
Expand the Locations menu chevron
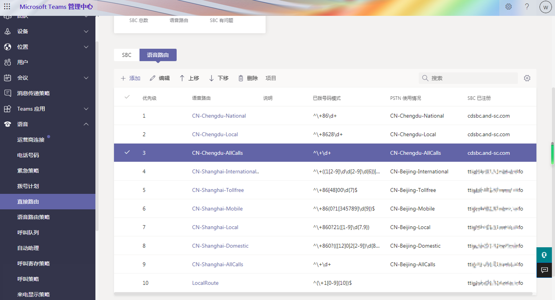(86, 47)
